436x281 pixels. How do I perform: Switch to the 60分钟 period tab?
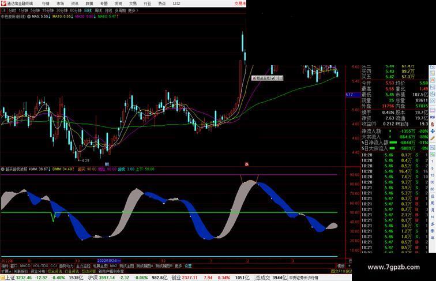(x=76, y=10)
